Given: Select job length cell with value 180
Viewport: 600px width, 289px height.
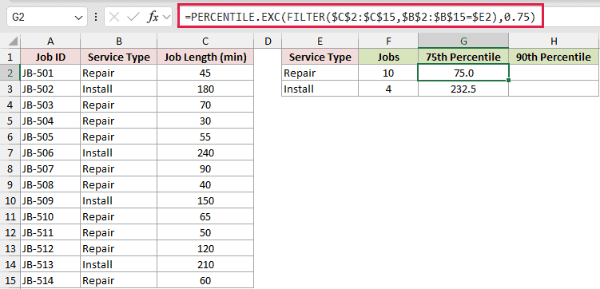Looking at the screenshot, I should pos(205,89).
